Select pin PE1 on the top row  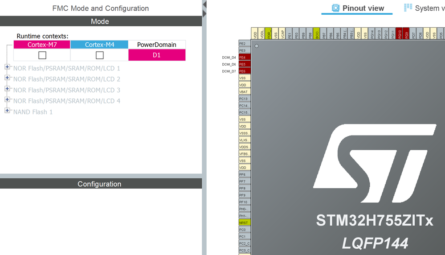289,33
